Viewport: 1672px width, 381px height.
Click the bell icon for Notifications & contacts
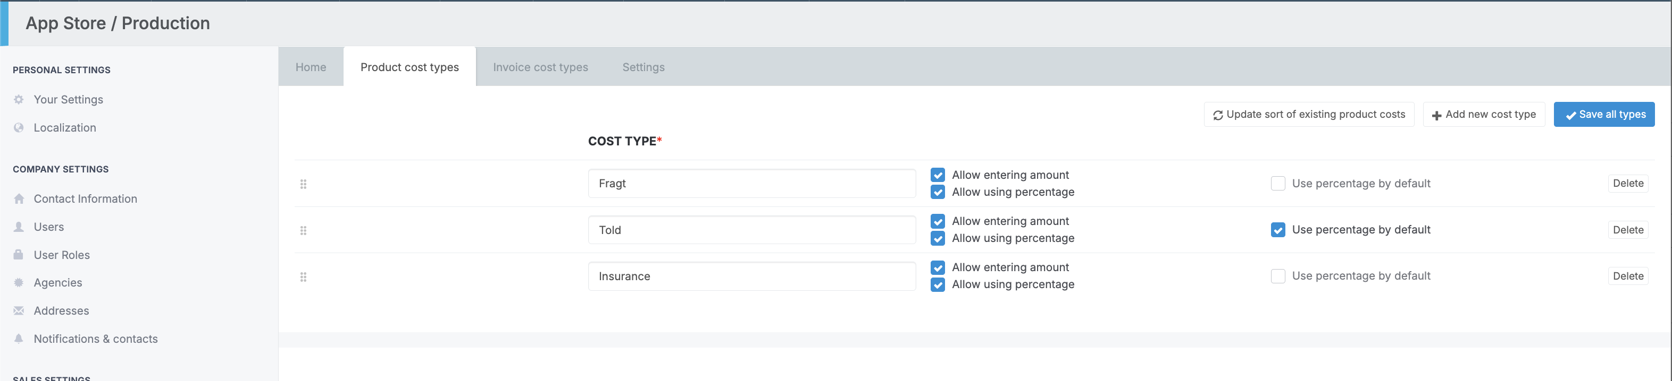19,339
